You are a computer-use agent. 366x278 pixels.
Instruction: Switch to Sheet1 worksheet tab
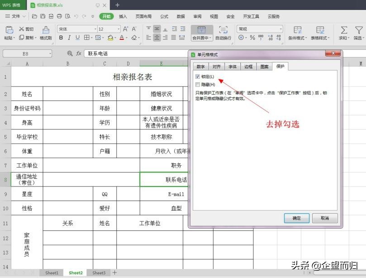[x=52, y=273]
